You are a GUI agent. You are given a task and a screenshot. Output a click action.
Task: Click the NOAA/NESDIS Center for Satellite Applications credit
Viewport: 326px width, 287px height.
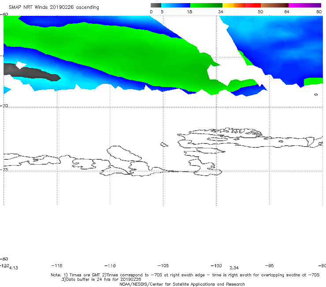click(182, 284)
